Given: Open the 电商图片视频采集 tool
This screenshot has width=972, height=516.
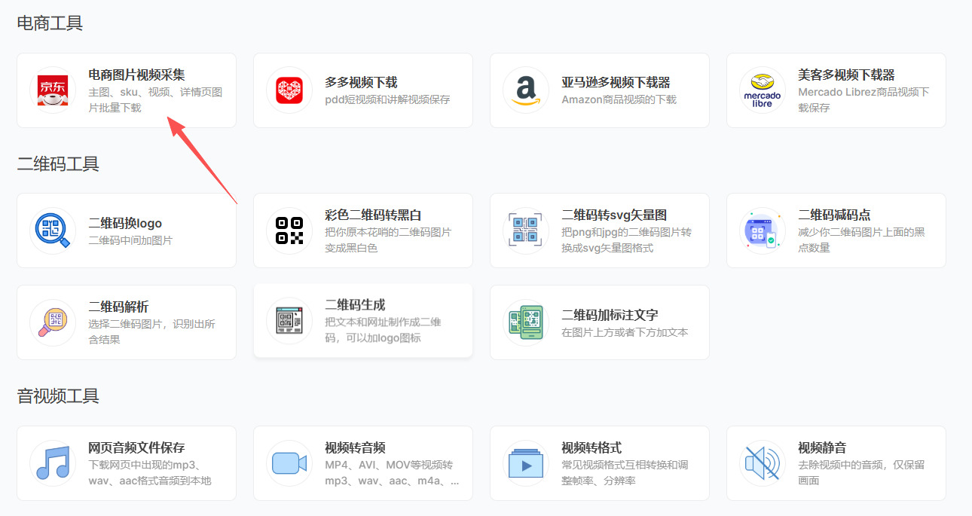Looking at the screenshot, I should pyautogui.click(x=127, y=90).
